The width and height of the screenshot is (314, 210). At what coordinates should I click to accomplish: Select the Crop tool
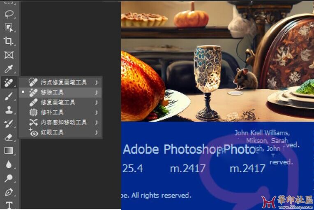pyautogui.click(x=9, y=41)
